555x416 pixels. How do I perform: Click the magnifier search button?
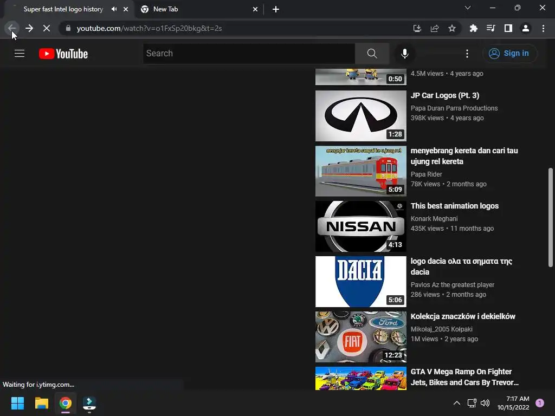(x=372, y=54)
